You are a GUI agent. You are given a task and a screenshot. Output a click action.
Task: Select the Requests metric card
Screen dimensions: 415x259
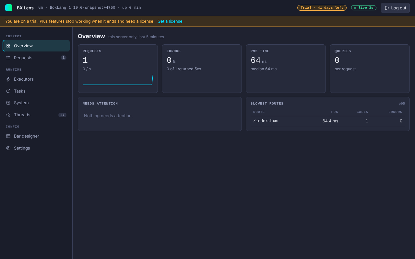tap(118, 69)
